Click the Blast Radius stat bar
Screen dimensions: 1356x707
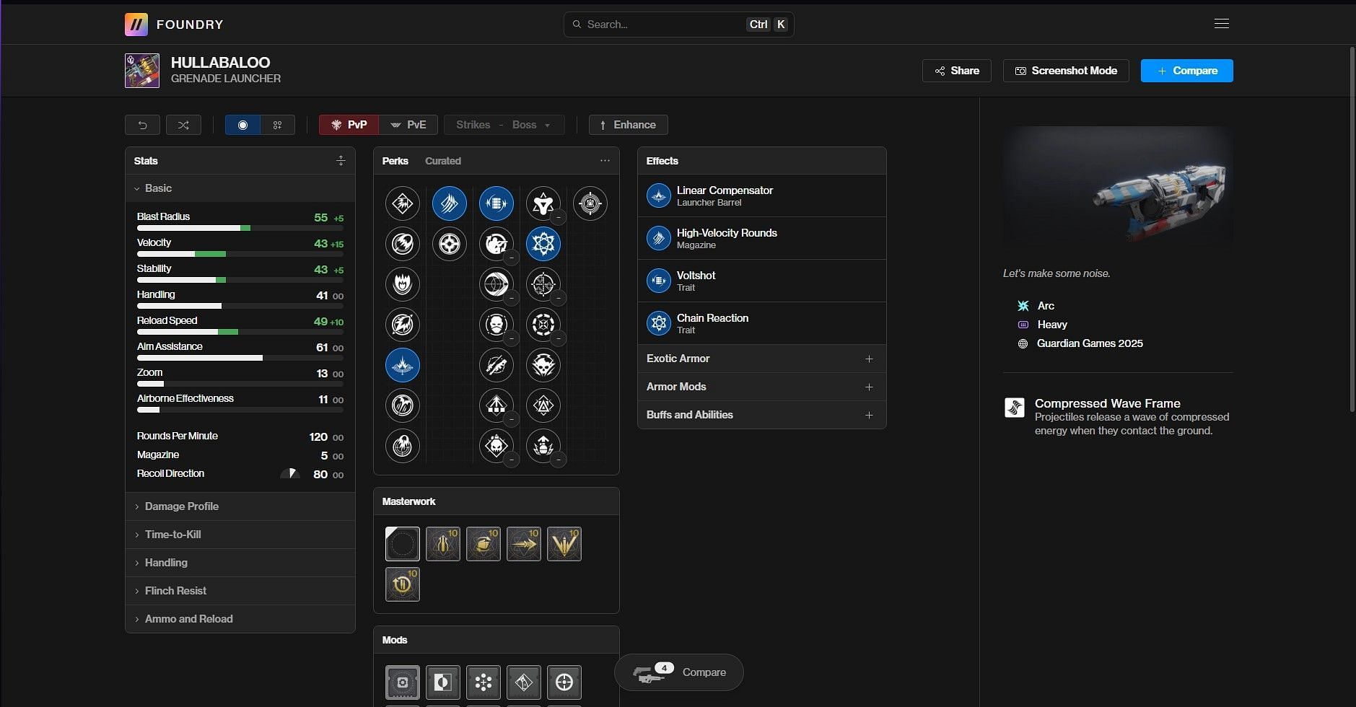[240, 228]
